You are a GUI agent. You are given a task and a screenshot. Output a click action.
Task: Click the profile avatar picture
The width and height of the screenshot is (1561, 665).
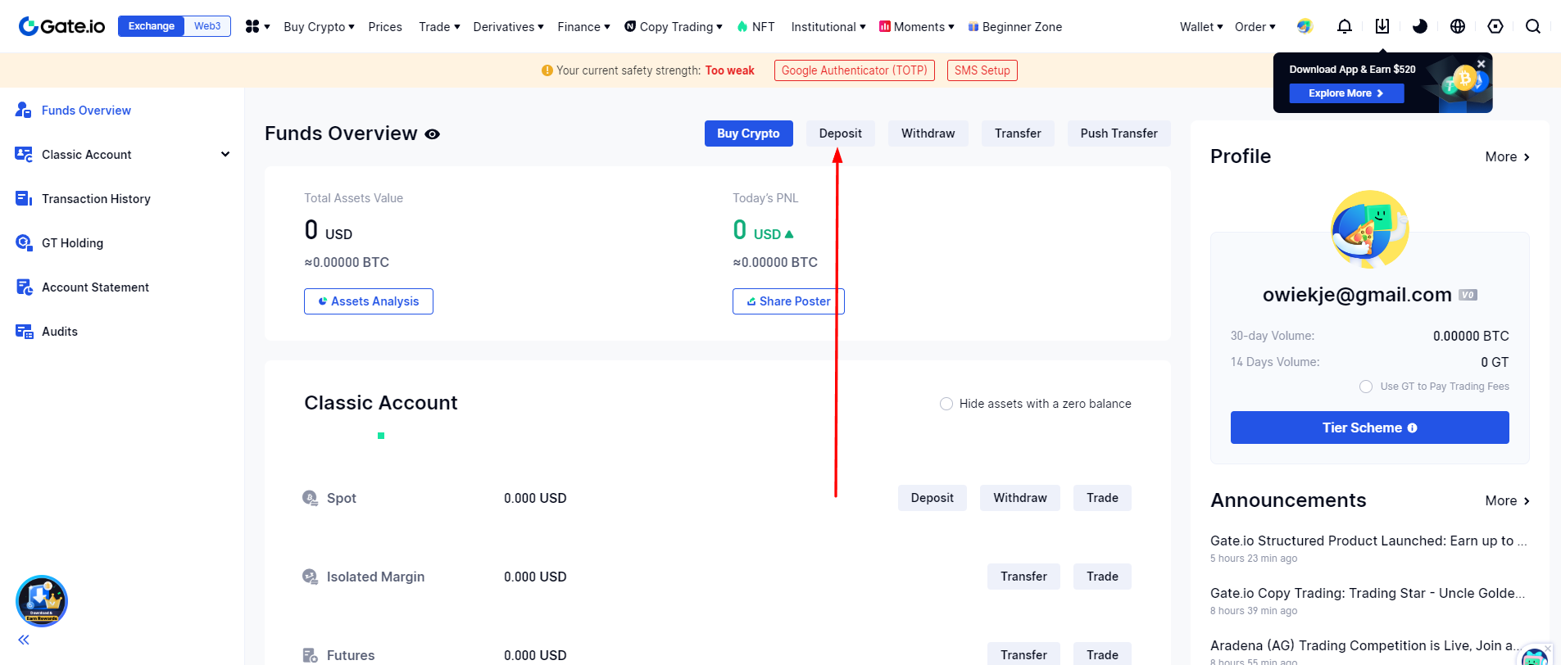[1369, 229]
